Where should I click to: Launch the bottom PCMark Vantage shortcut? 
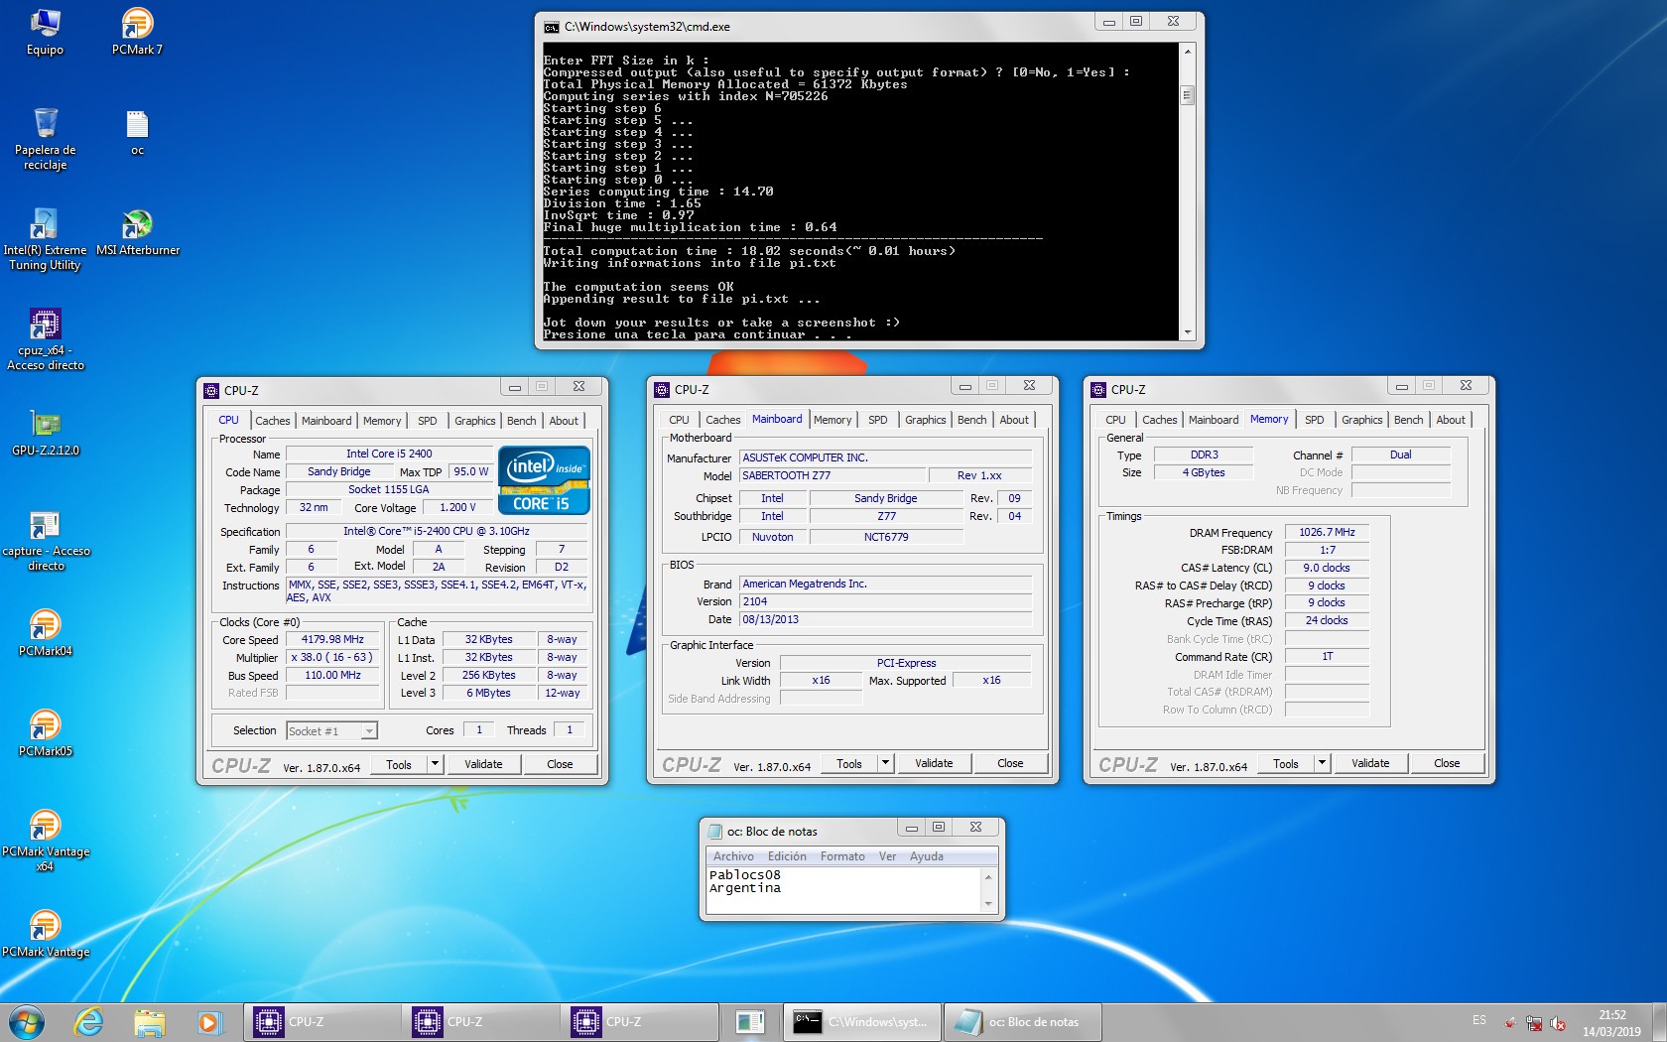point(45,934)
